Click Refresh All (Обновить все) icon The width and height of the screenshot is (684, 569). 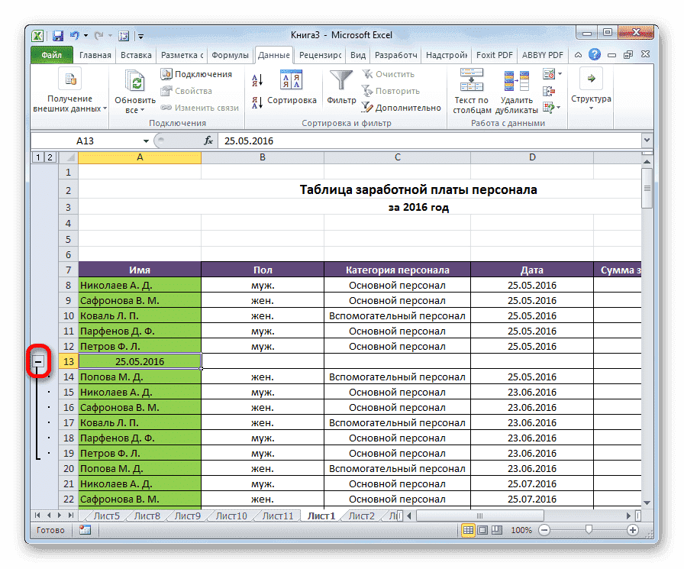pyautogui.click(x=135, y=82)
